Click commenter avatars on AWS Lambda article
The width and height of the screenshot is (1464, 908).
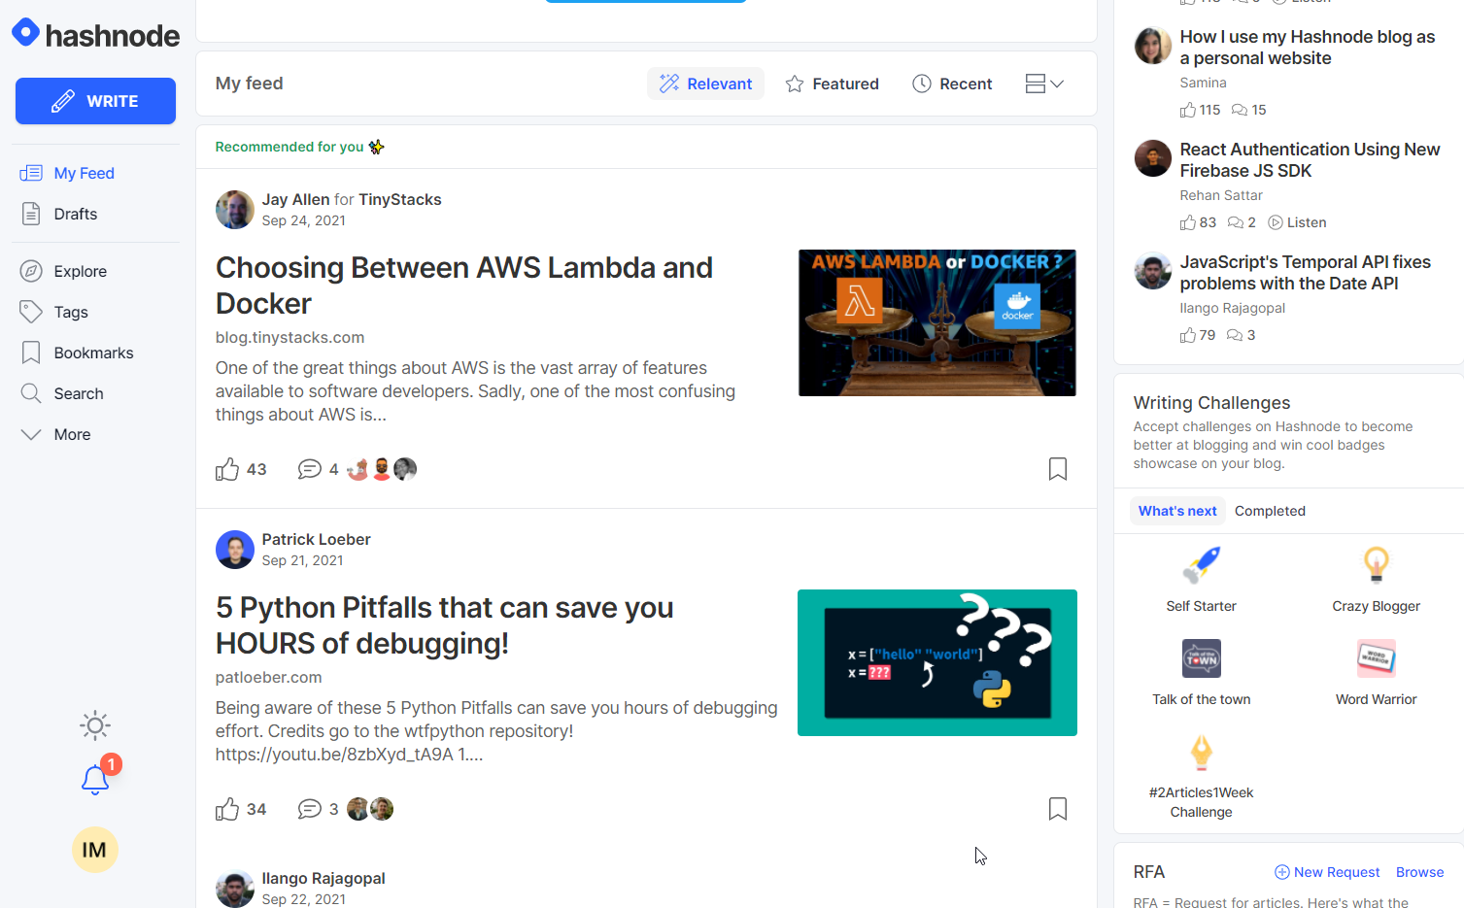click(382, 469)
